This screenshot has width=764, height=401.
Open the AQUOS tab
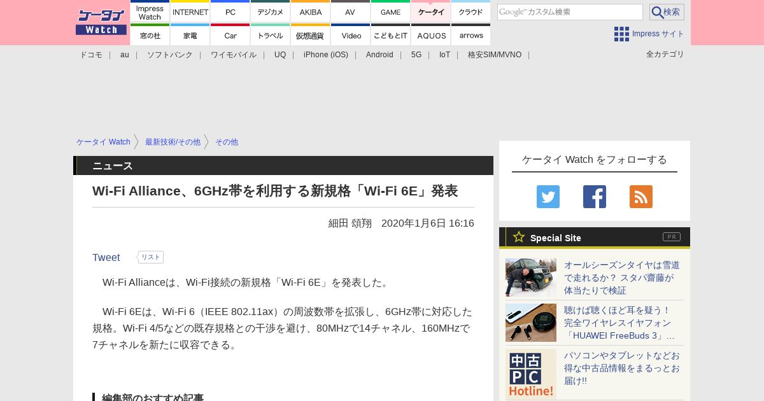431,35
